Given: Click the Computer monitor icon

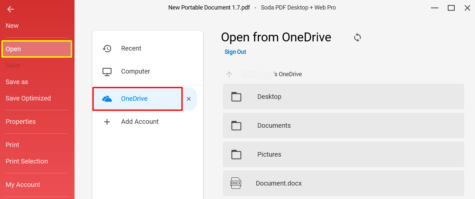Looking at the screenshot, I should [107, 71].
